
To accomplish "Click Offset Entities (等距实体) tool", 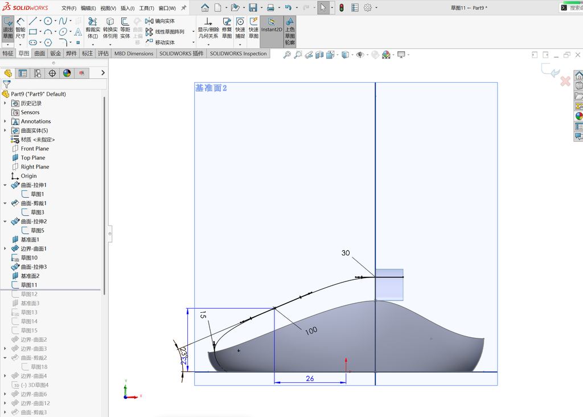I will [125, 28].
